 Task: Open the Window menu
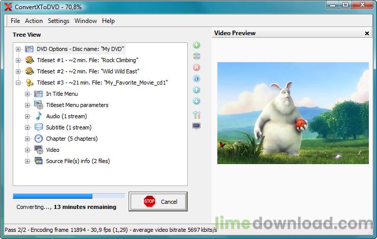[86, 21]
